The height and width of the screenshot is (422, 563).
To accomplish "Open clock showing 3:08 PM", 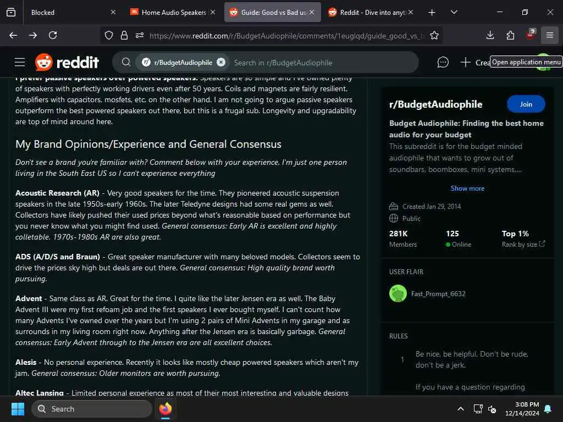I will click(522, 409).
